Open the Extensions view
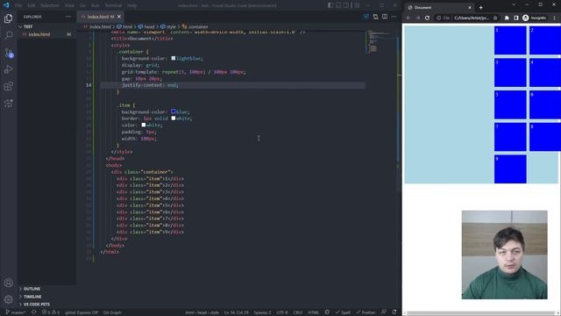561x316 pixels. tap(8, 86)
